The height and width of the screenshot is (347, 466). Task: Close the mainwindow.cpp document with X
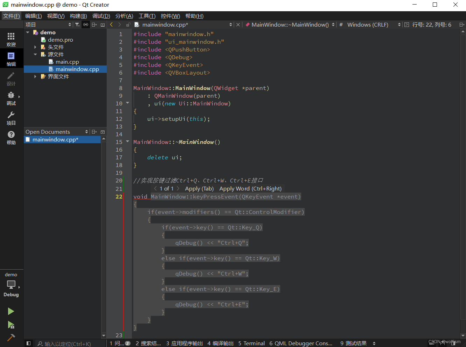pos(238,25)
